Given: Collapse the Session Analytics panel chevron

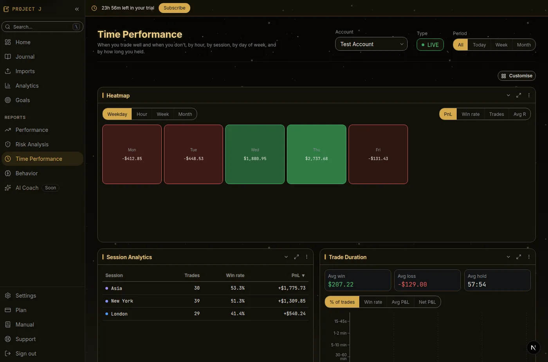Looking at the screenshot, I should [286, 257].
